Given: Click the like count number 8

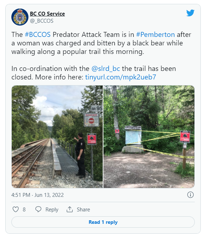Looking at the screenshot, I should (x=24, y=210).
